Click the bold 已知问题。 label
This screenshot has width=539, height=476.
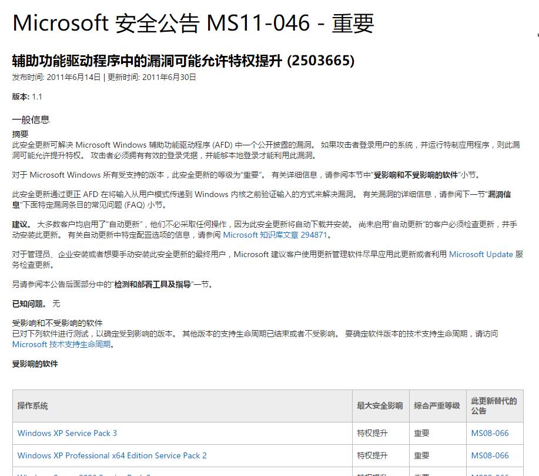[29, 304]
